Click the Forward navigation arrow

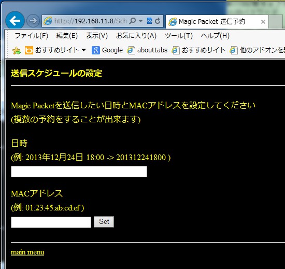point(33,21)
